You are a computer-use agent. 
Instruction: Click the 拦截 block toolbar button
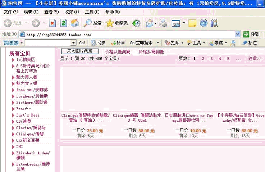pyautogui.click(x=172, y=43)
